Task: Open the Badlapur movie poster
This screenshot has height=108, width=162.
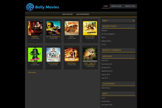Action: click(x=35, y=28)
